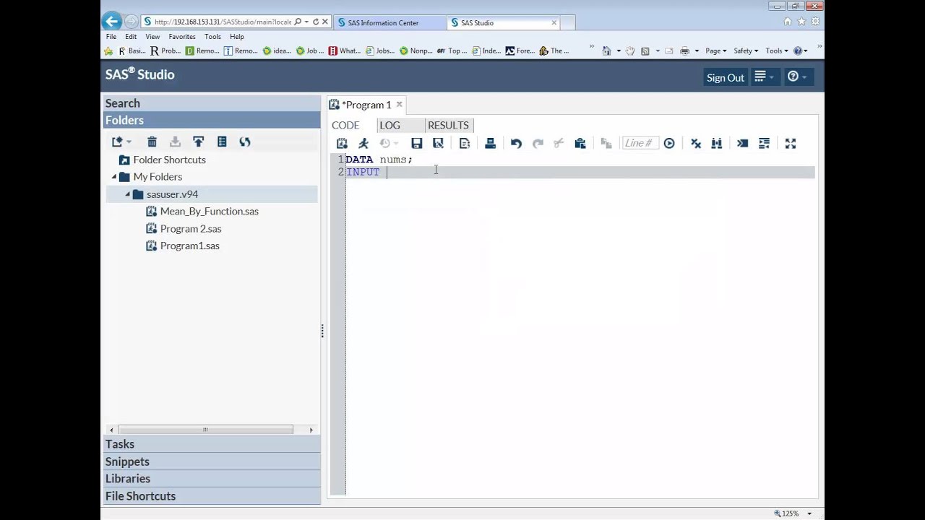The width and height of the screenshot is (925, 520).
Task: Undo the last edit in the code editor
Action: (x=516, y=143)
